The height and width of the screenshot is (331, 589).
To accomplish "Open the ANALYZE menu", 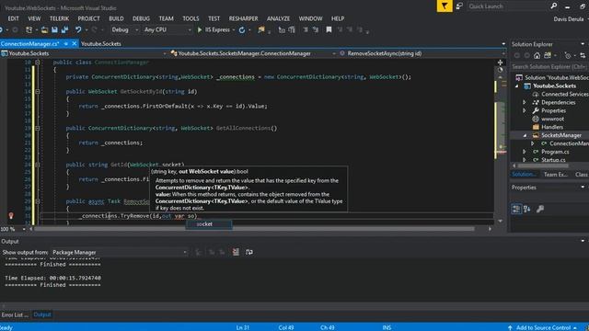I will (x=278, y=18).
